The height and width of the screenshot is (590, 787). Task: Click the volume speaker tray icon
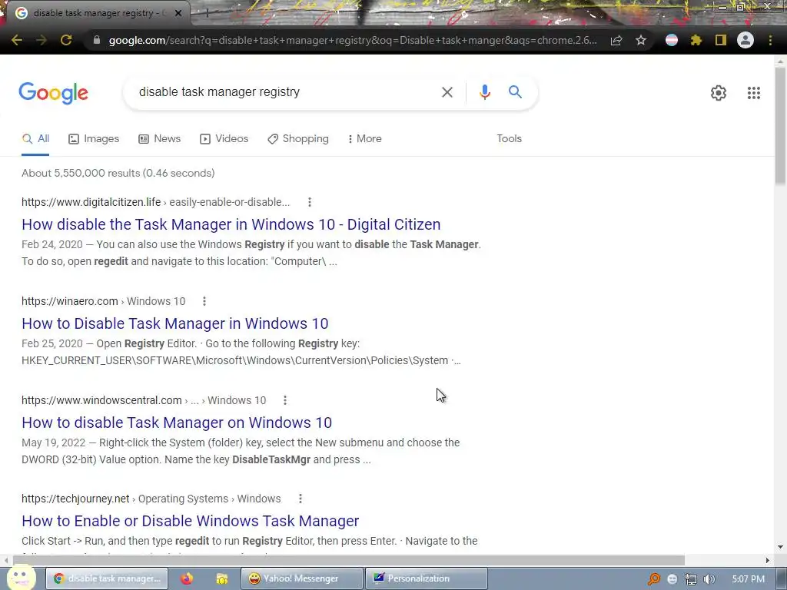(709, 579)
